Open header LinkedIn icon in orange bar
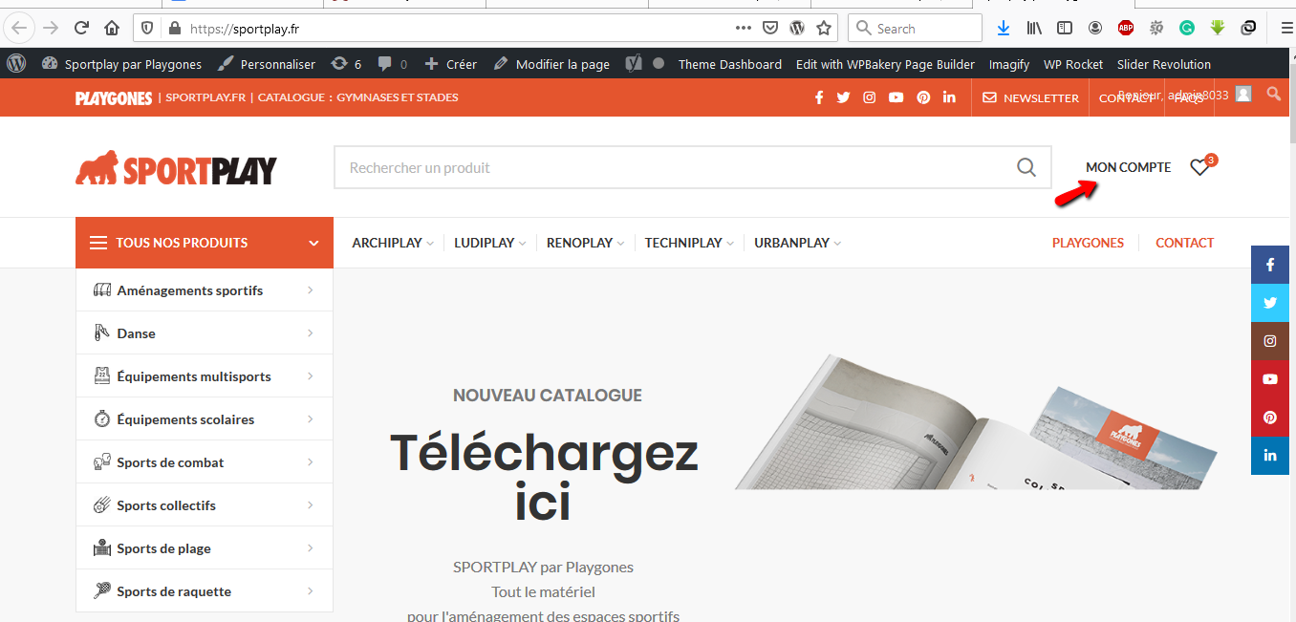 (949, 97)
